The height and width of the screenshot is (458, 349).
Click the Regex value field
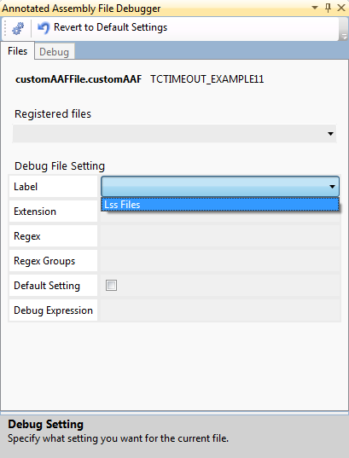coord(220,235)
